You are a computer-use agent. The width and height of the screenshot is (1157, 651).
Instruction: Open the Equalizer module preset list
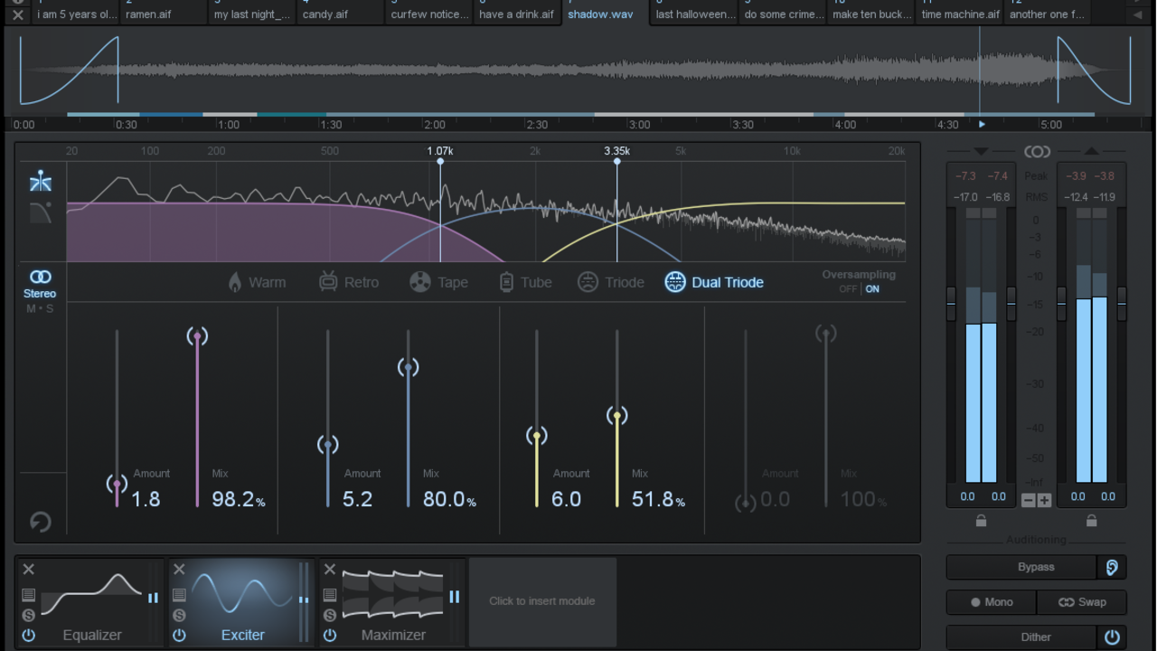point(29,595)
